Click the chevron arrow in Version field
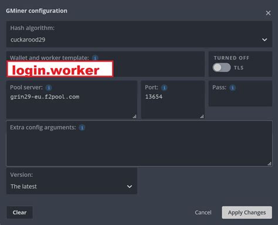Screen dimensions: 278x225 point(130,186)
